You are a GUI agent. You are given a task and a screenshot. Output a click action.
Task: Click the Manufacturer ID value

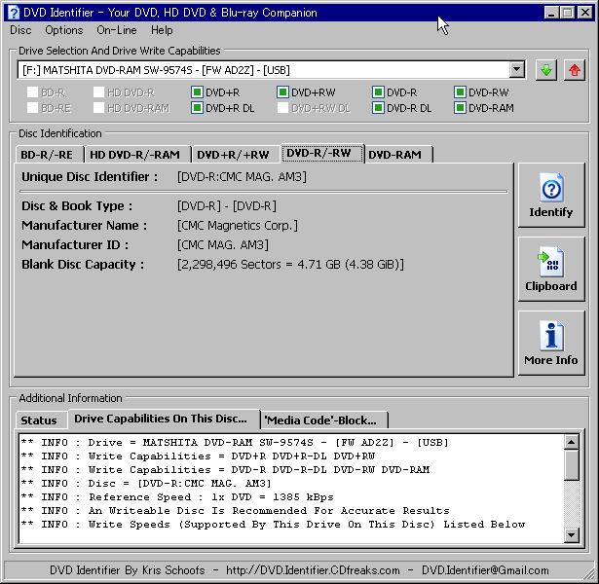click(x=223, y=244)
